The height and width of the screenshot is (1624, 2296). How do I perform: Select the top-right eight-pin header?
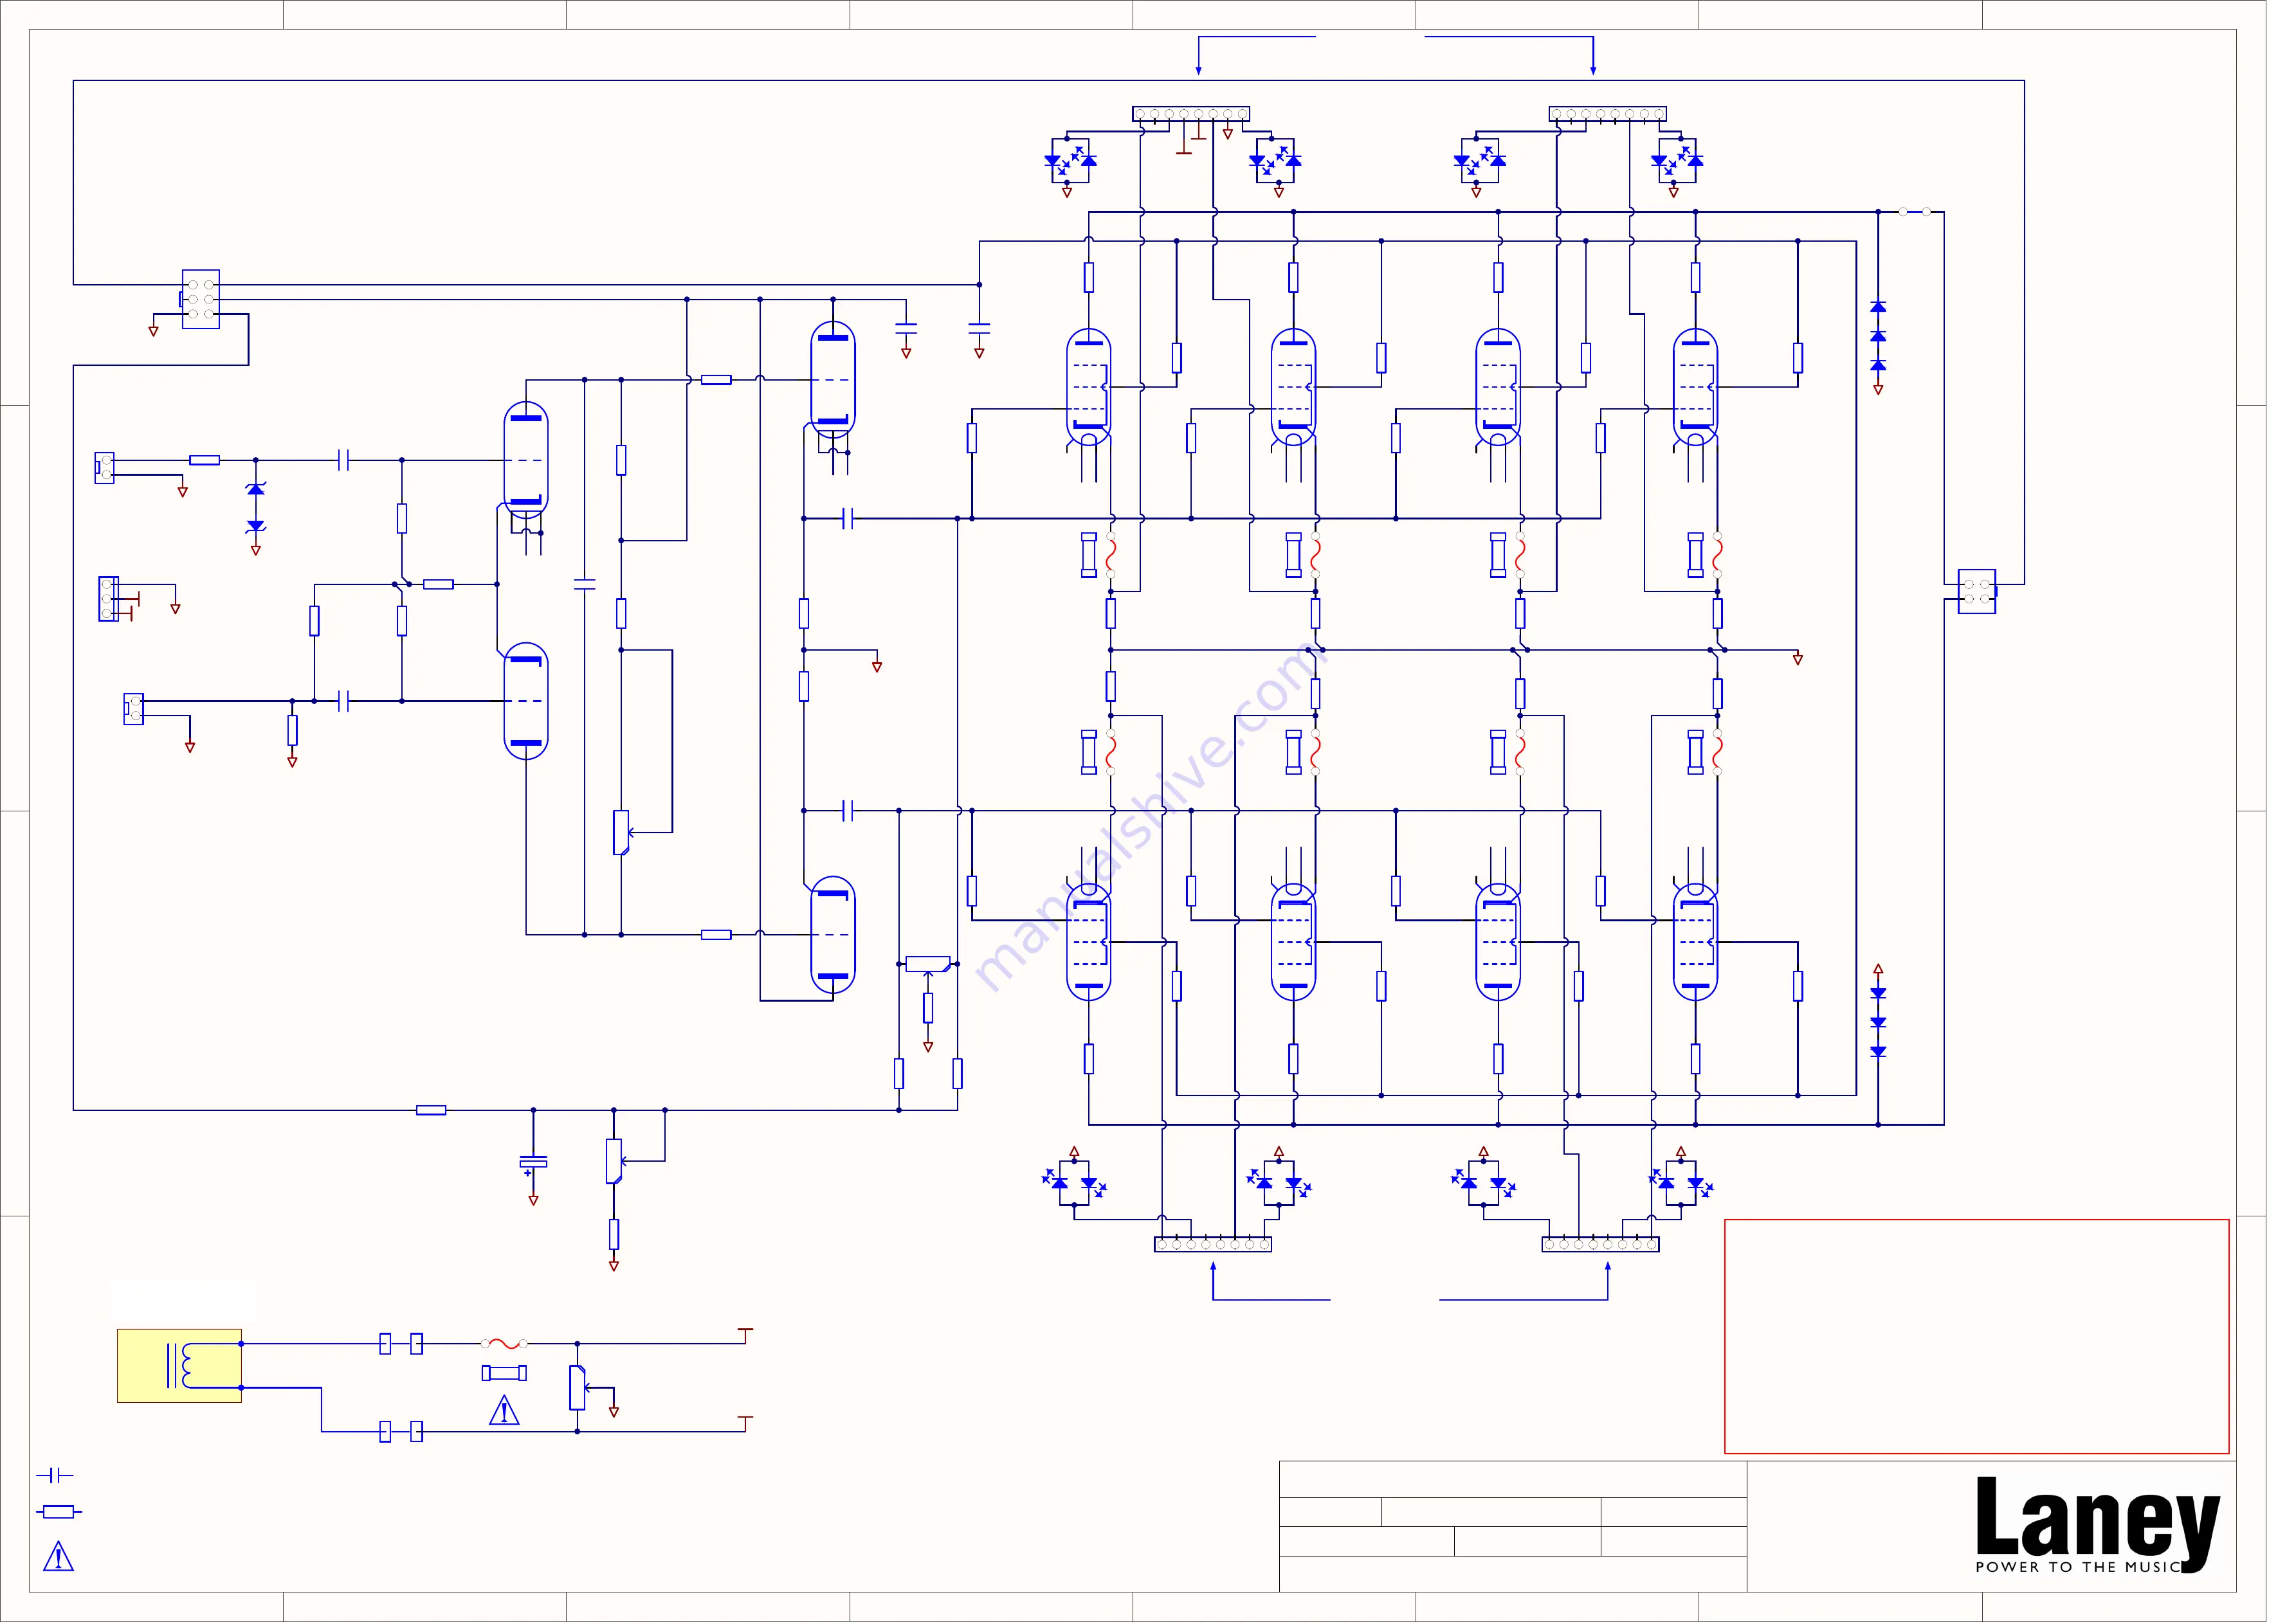(1608, 114)
